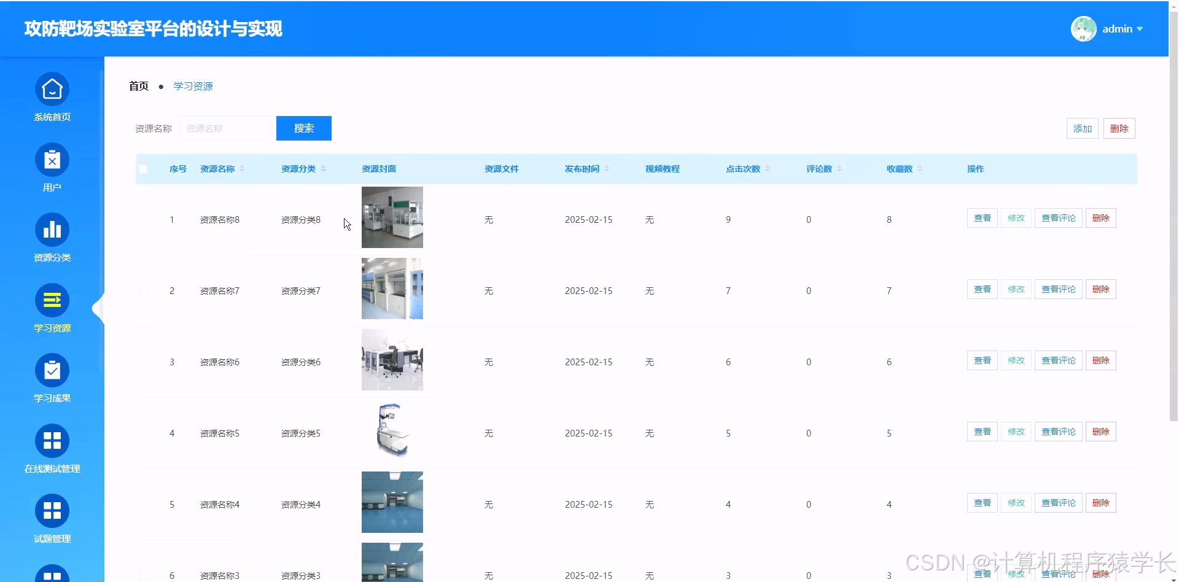Click the 学习资源 breadcrumb link
1179x582 pixels.
tap(193, 86)
